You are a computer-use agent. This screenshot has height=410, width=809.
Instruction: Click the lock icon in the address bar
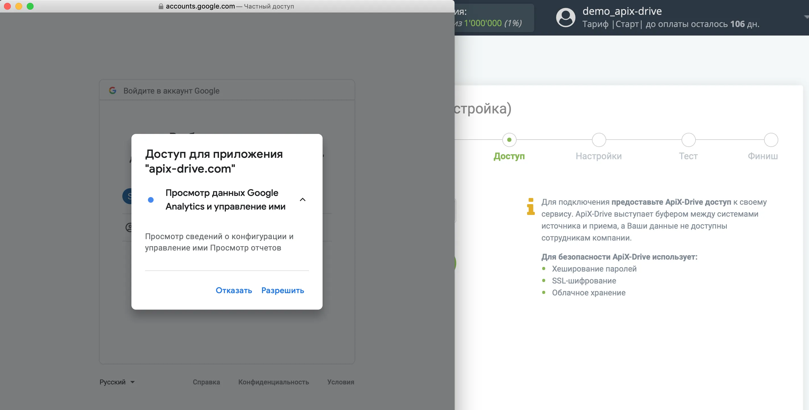click(x=161, y=6)
